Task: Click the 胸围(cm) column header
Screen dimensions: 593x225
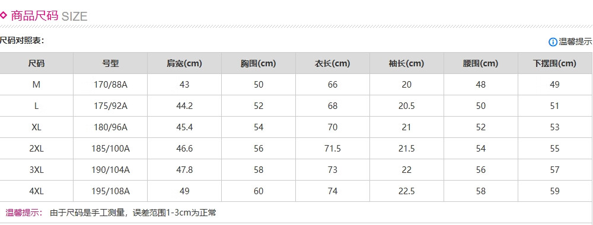Action: tap(259, 63)
